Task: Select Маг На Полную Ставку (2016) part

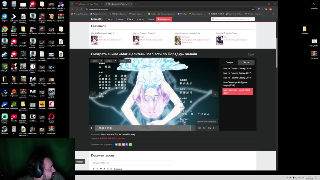Action: tap(237, 68)
